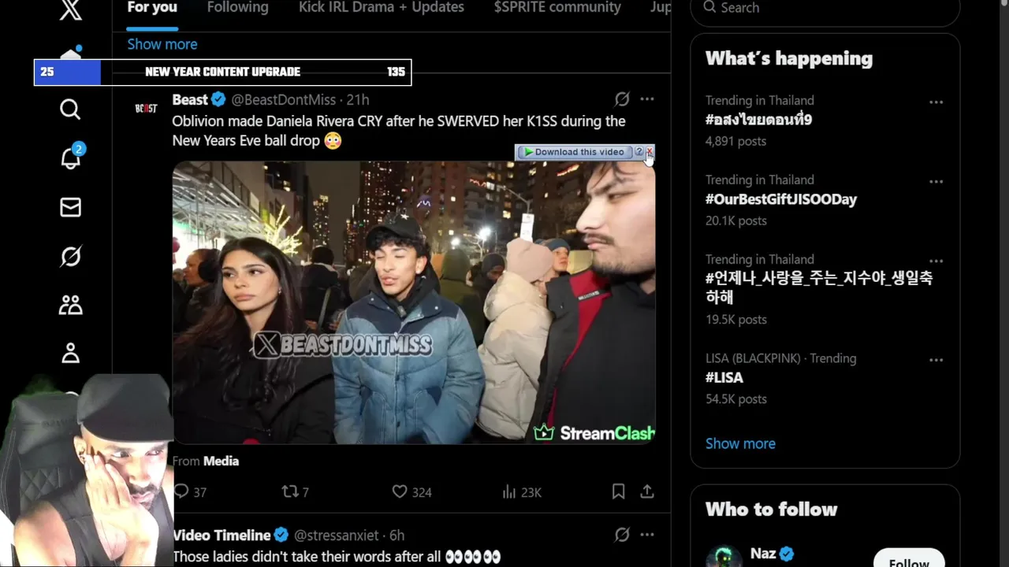Viewport: 1009px width, 567px height.
Task: Click the Search input field
Action: (x=825, y=8)
